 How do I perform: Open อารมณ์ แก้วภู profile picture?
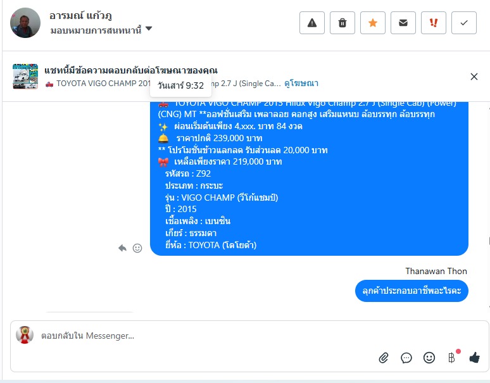coord(25,23)
